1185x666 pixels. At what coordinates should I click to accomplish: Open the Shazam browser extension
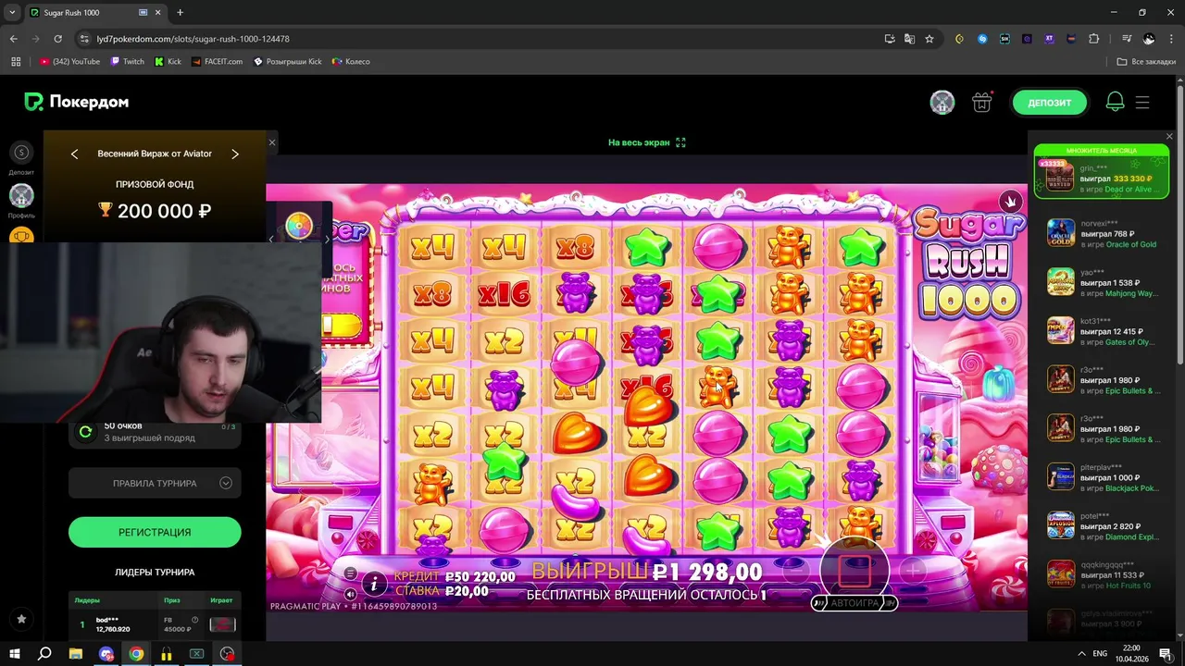tap(982, 39)
